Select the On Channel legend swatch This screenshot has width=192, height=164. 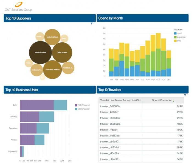[76, 109]
